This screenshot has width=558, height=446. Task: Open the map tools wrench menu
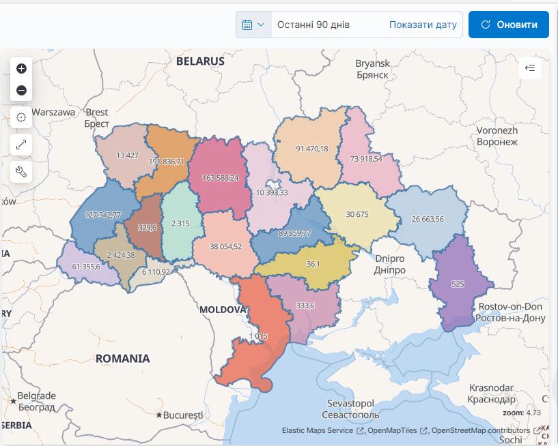21,172
